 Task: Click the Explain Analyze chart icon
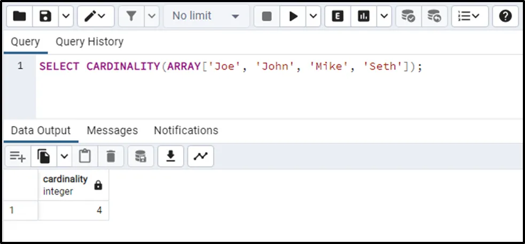(x=364, y=17)
